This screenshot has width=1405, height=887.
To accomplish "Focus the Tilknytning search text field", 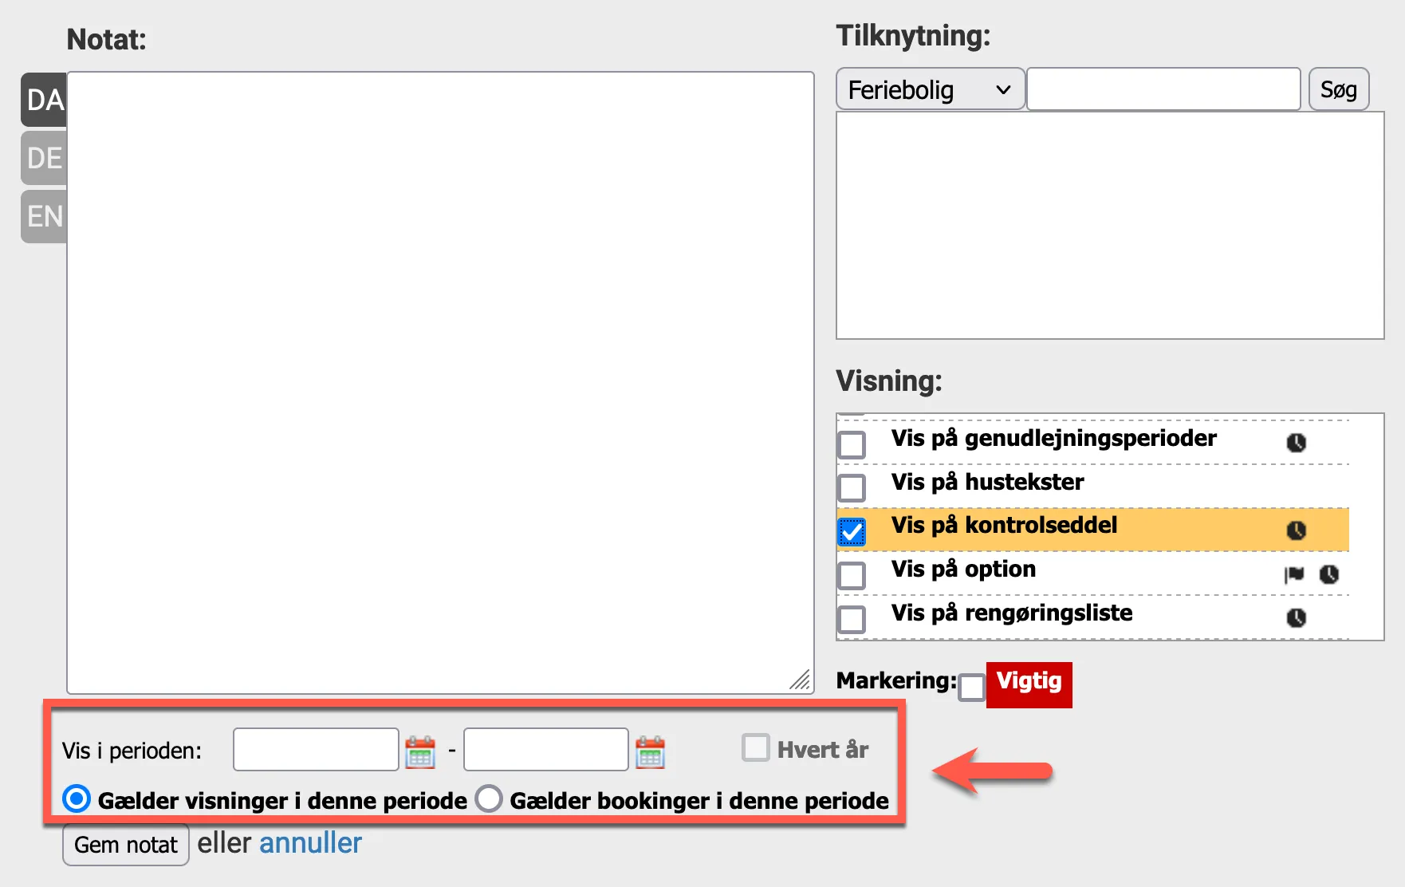I will click(x=1163, y=89).
